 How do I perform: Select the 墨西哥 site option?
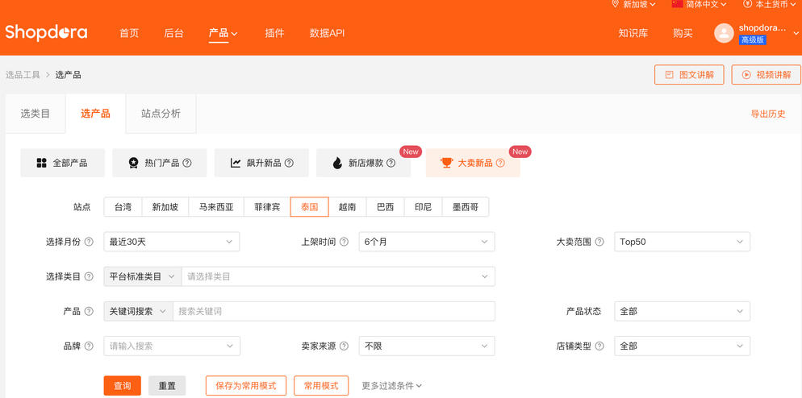466,207
